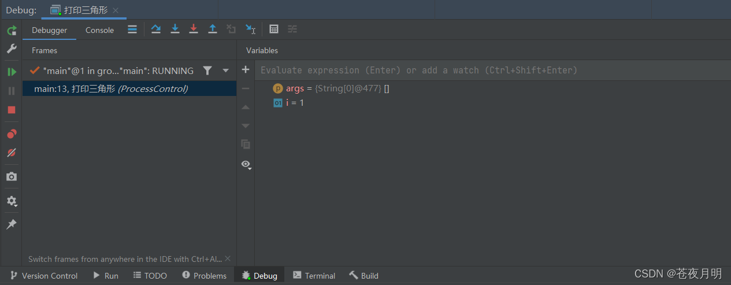Image resolution: width=731 pixels, height=285 pixels.
Task: Click Force Step Into icon
Action: tap(194, 29)
